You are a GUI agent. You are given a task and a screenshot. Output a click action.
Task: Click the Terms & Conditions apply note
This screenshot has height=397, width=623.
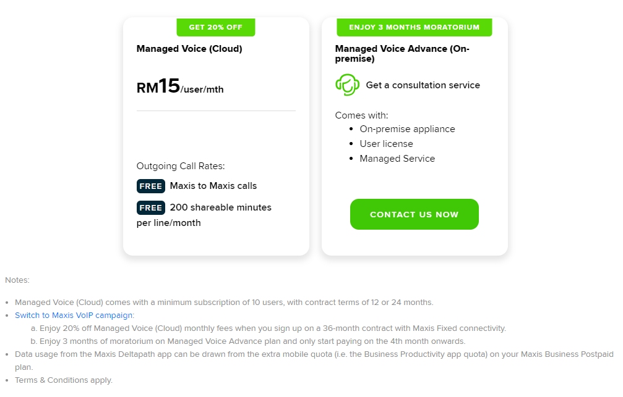tap(64, 380)
